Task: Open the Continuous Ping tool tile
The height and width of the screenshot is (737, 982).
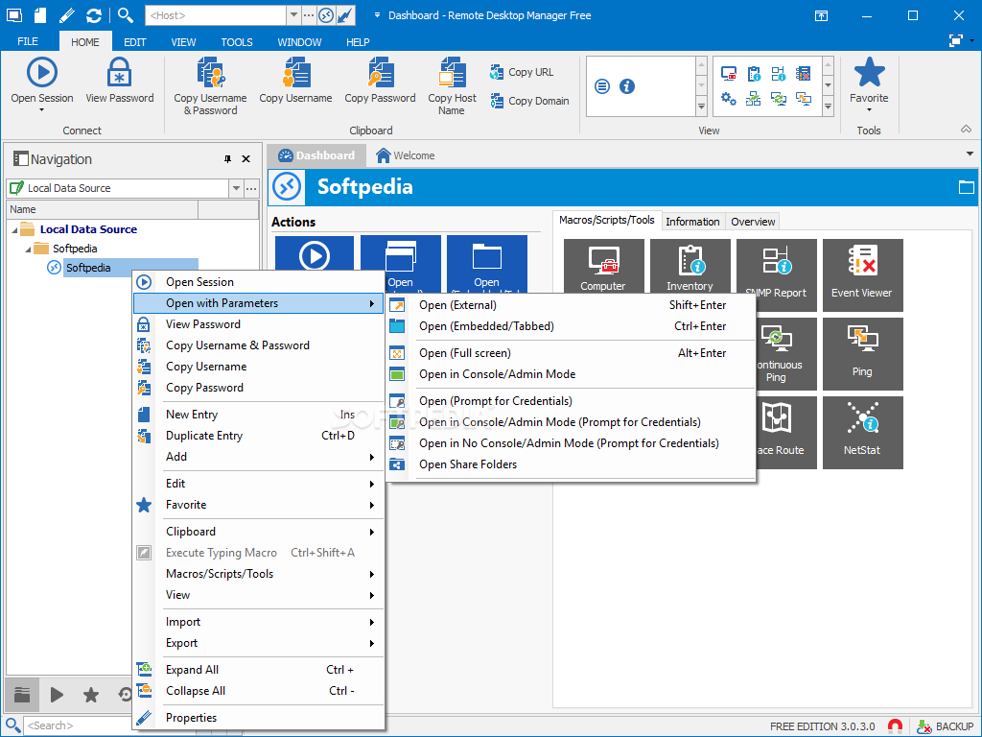Action: 785,353
